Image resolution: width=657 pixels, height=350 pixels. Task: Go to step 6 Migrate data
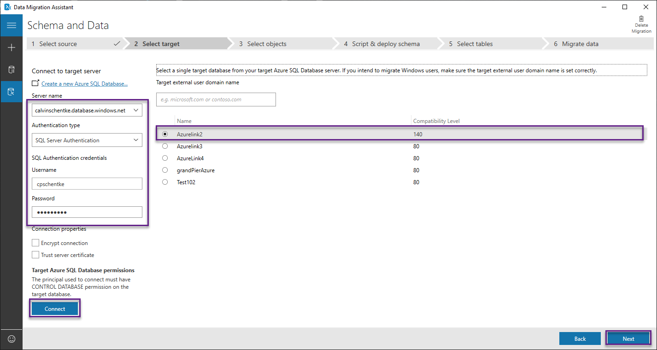(x=599, y=44)
